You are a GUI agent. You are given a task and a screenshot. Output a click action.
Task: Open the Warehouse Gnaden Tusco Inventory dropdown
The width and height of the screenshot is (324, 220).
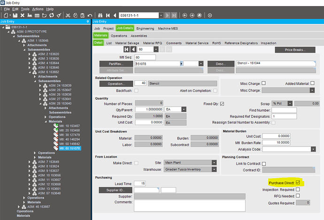tap(214, 169)
